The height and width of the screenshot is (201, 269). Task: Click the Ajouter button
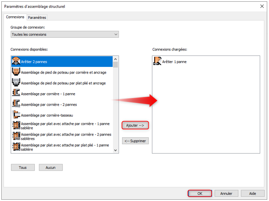pyautogui.click(x=135, y=125)
